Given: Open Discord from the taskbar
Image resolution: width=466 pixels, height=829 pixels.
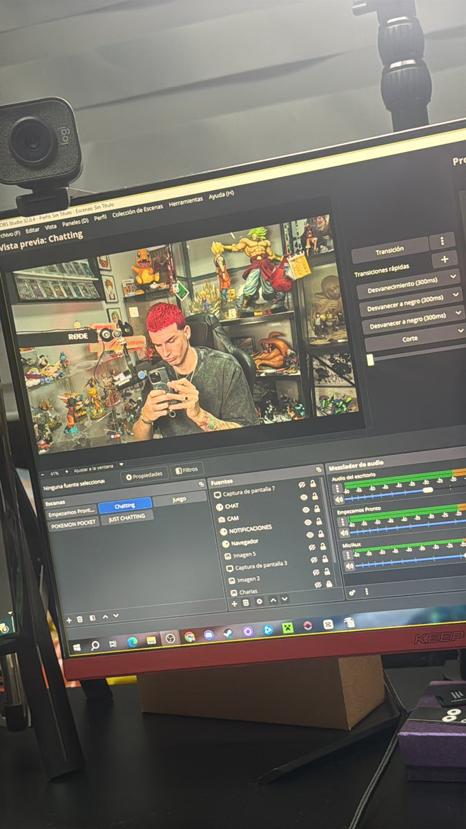Looking at the screenshot, I should click(x=208, y=635).
